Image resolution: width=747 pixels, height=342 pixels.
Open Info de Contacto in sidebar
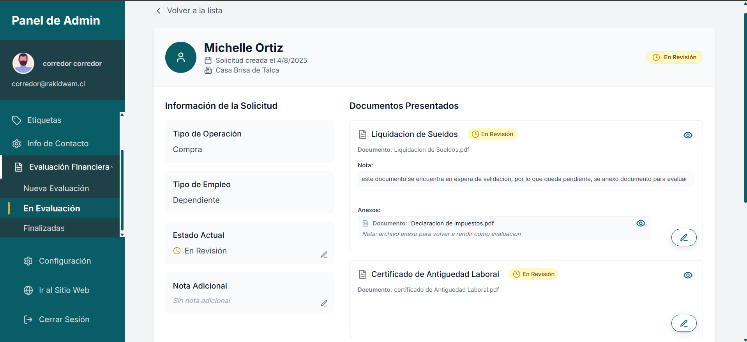click(58, 144)
